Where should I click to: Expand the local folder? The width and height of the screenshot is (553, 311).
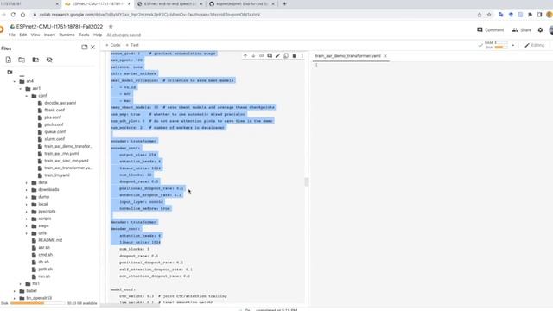coord(27,204)
